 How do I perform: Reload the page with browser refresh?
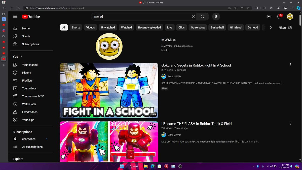click(x=18, y=8)
